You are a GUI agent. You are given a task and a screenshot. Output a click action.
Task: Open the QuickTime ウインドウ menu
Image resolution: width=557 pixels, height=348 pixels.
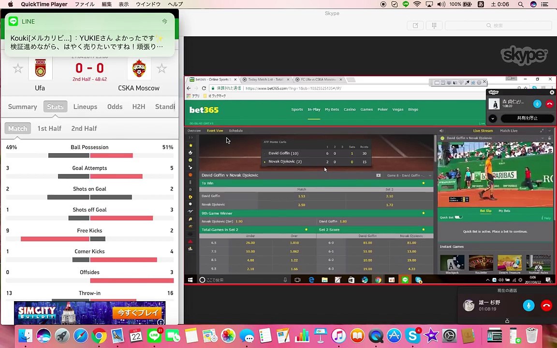point(148,4)
